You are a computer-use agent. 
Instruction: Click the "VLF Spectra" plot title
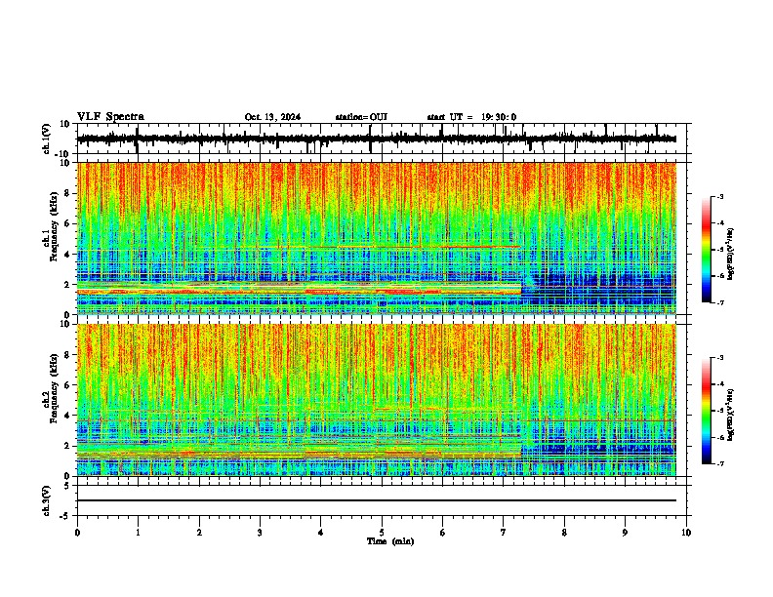point(110,117)
